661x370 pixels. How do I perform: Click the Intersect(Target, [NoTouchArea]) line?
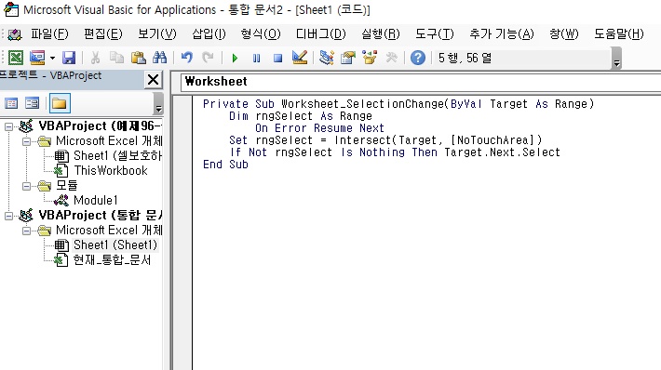pyautogui.click(x=438, y=140)
